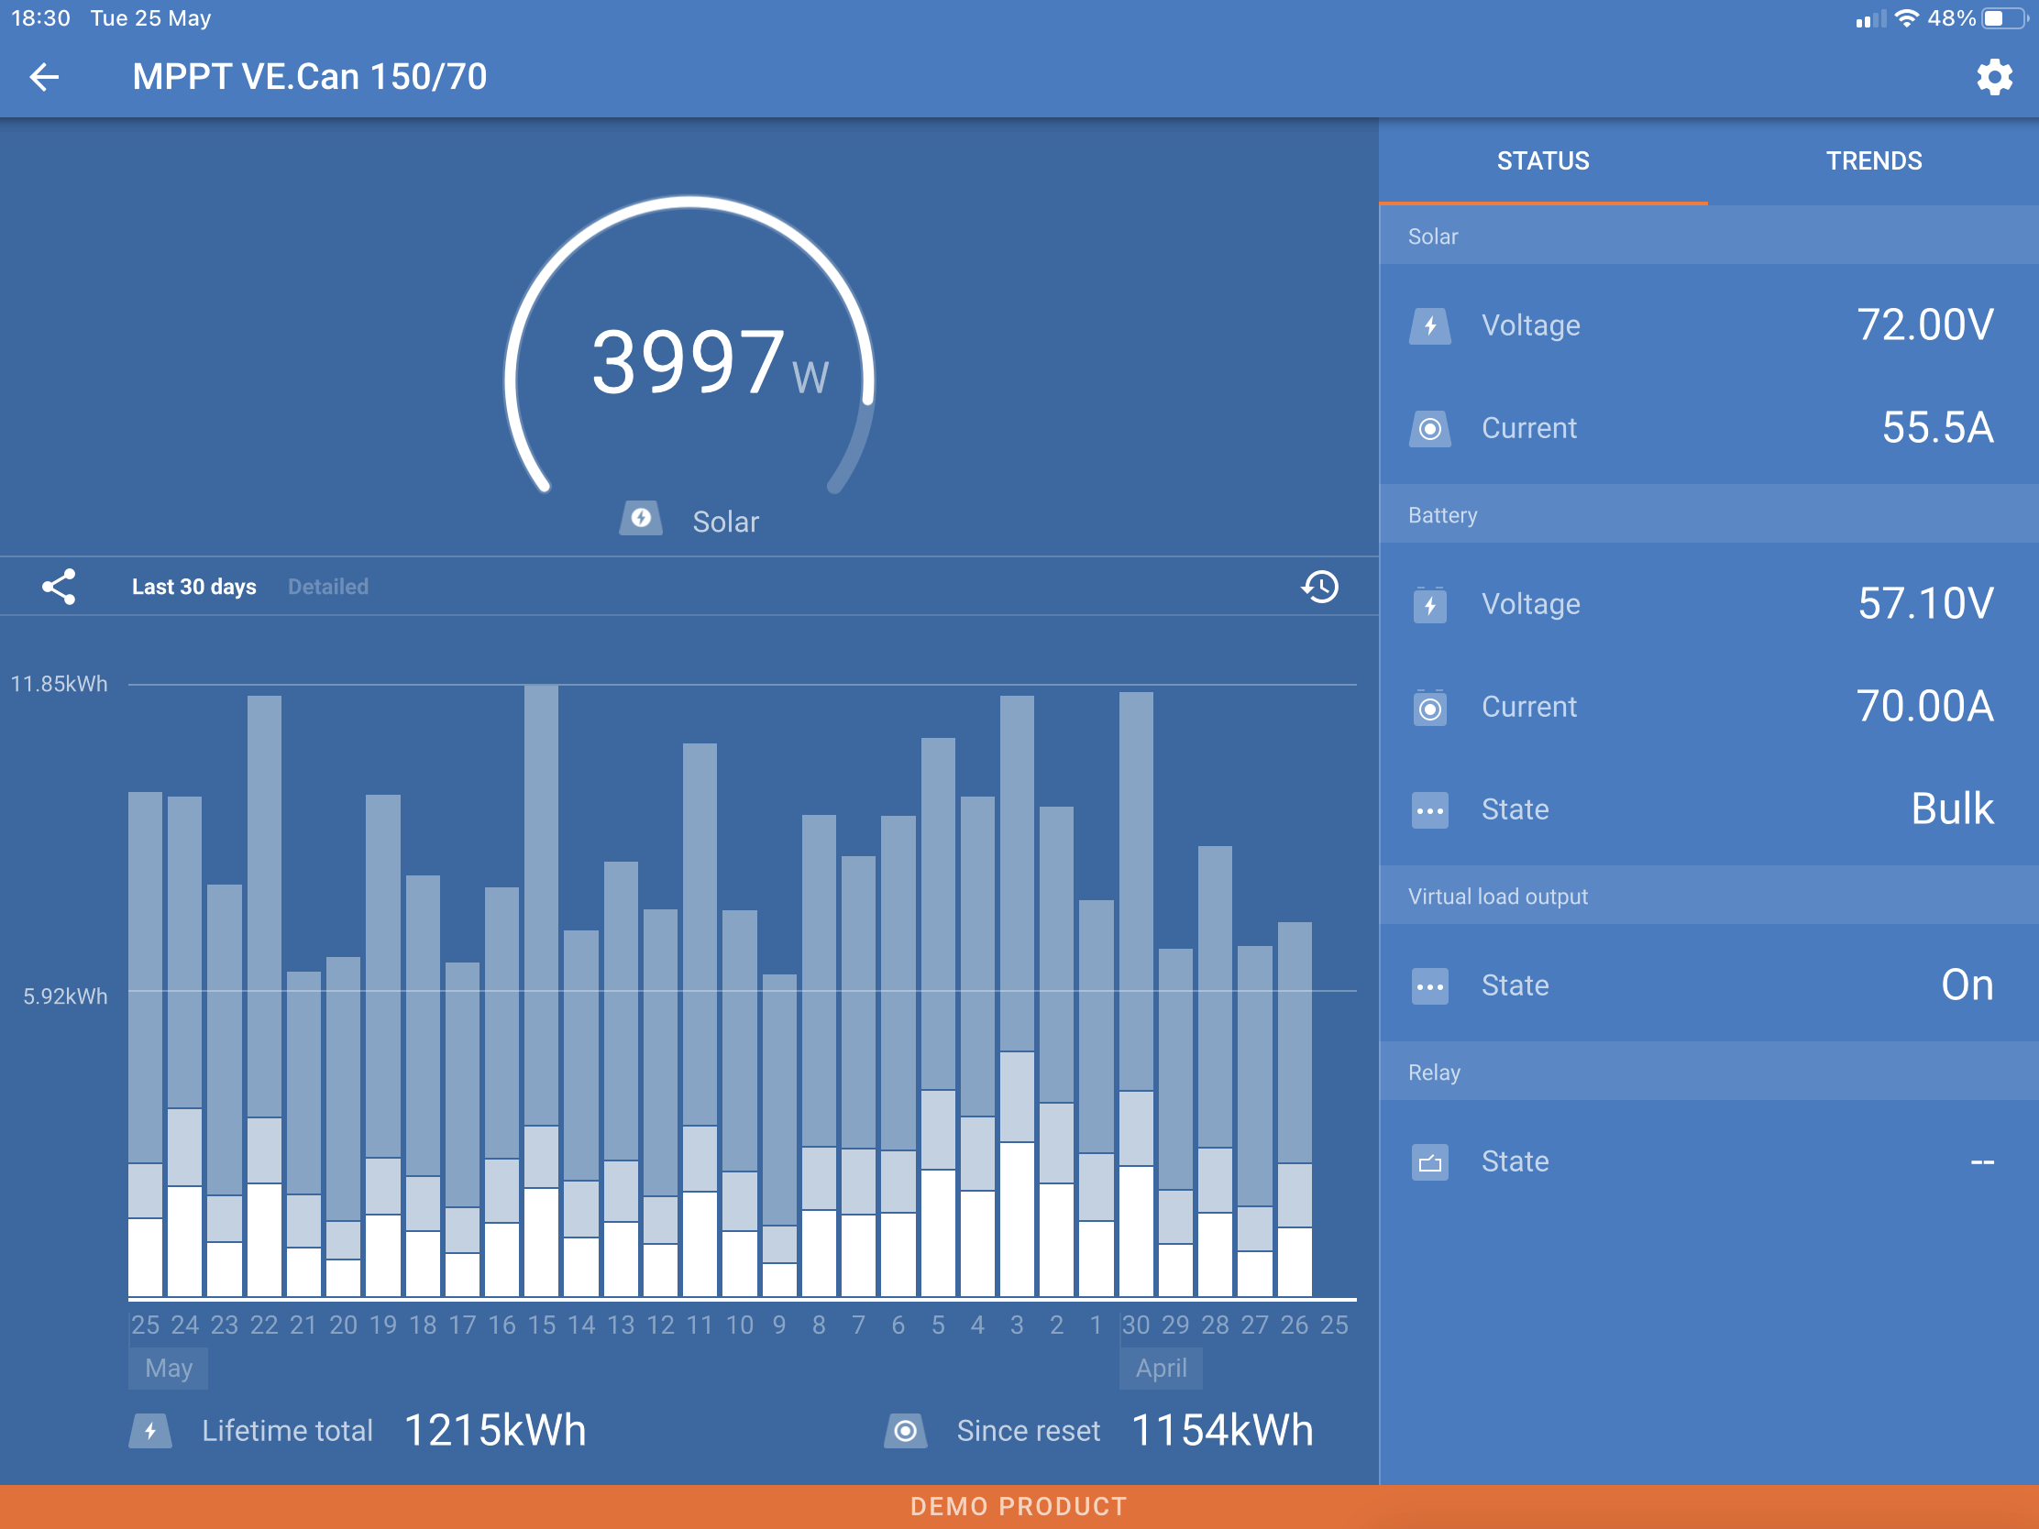Click the Virtual load output section header

tap(1709, 896)
